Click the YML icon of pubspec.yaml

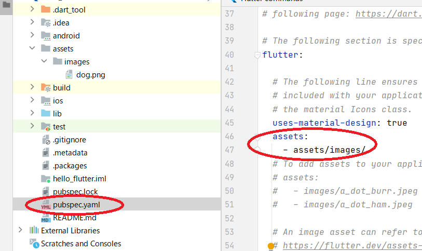[x=46, y=205]
